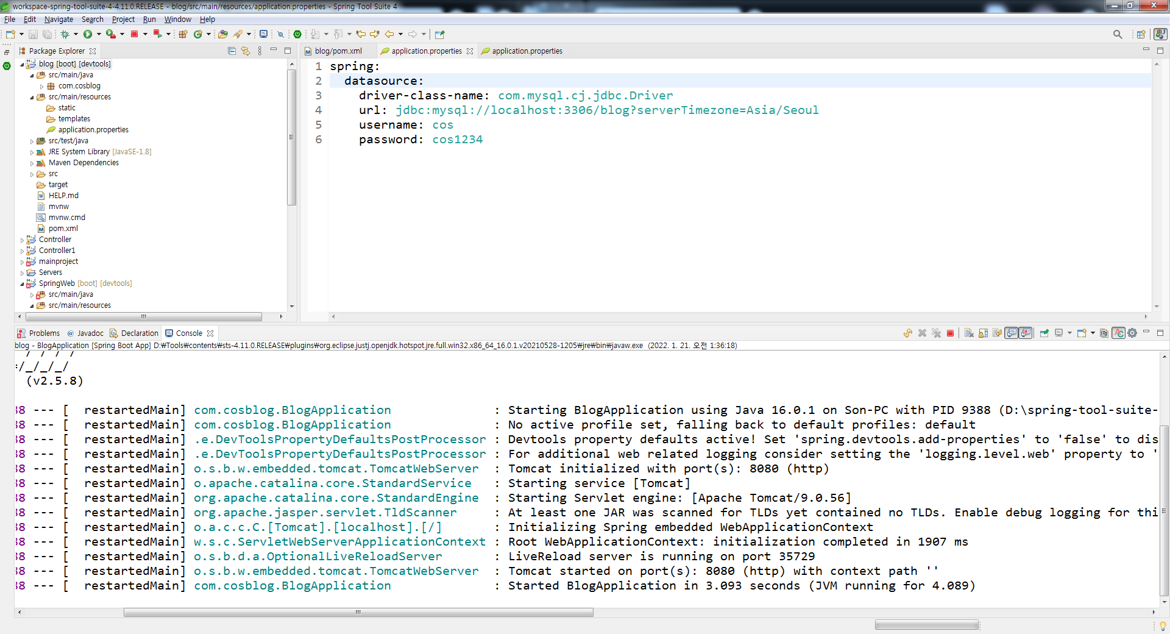Click the New Java Class icon
The image size is (1170, 634).
198,34
